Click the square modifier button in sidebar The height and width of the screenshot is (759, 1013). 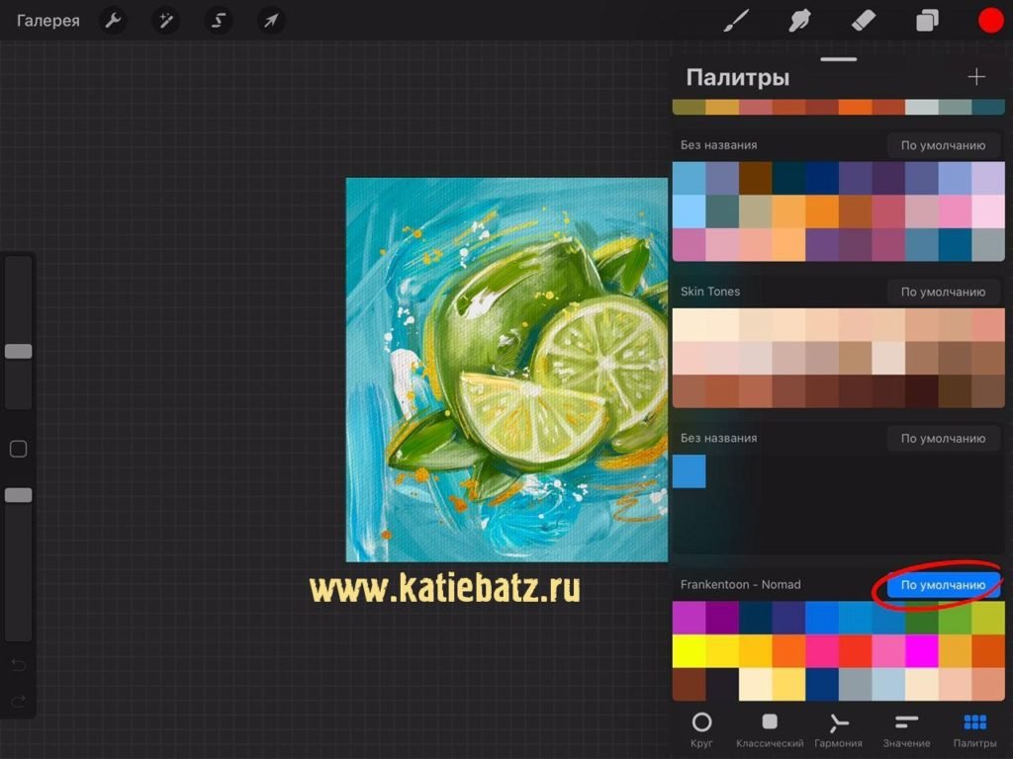tap(18, 450)
